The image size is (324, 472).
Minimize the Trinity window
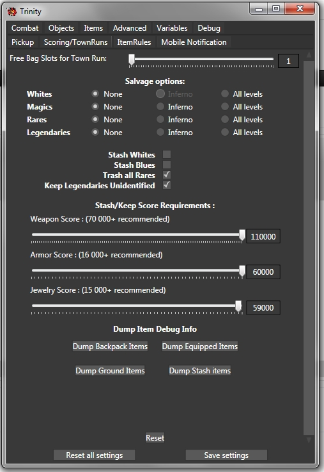(x=259, y=9)
